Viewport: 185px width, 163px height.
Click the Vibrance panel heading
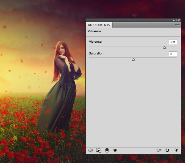tap(94, 31)
